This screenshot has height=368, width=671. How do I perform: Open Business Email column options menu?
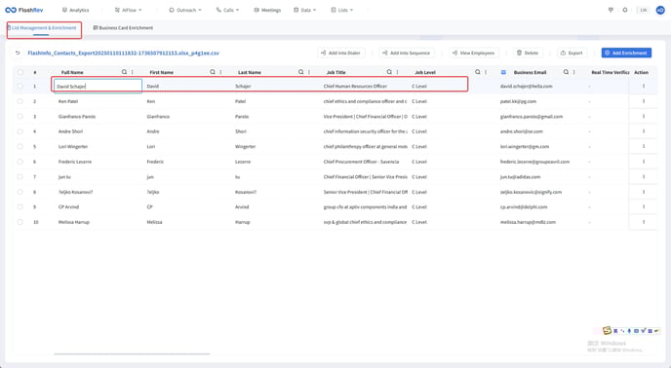(574, 72)
